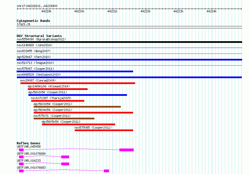The image size is (250, 174).
Task: Select the red dgv5605n54 bar
Action: (78, 124)
